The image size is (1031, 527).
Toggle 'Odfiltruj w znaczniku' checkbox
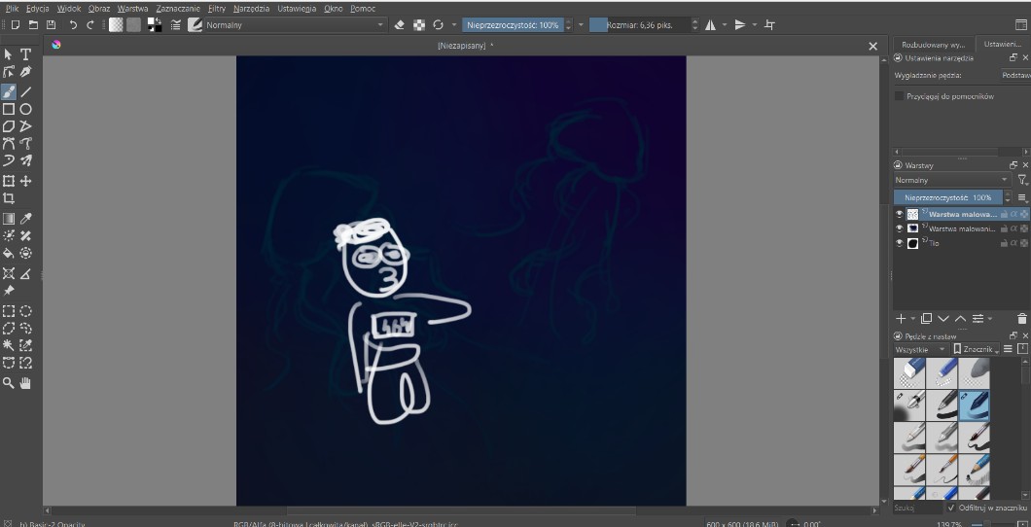[x=950, y=508]
